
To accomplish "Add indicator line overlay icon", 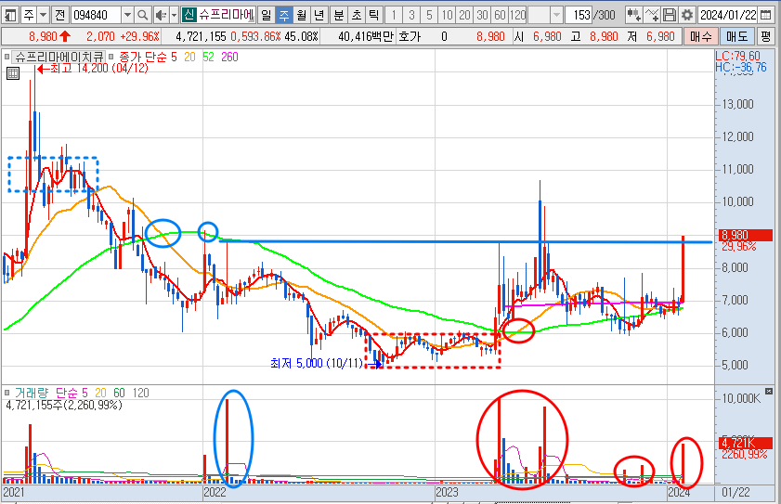I will [x=652, y=16].
